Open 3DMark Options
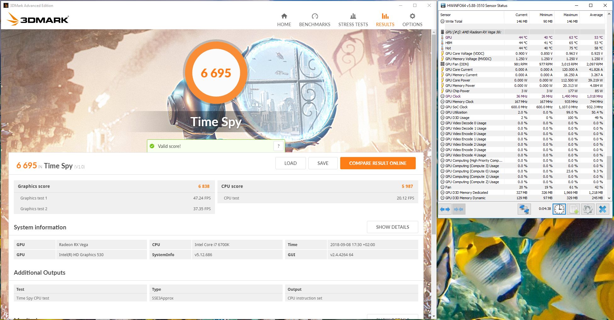 point(412,20)
